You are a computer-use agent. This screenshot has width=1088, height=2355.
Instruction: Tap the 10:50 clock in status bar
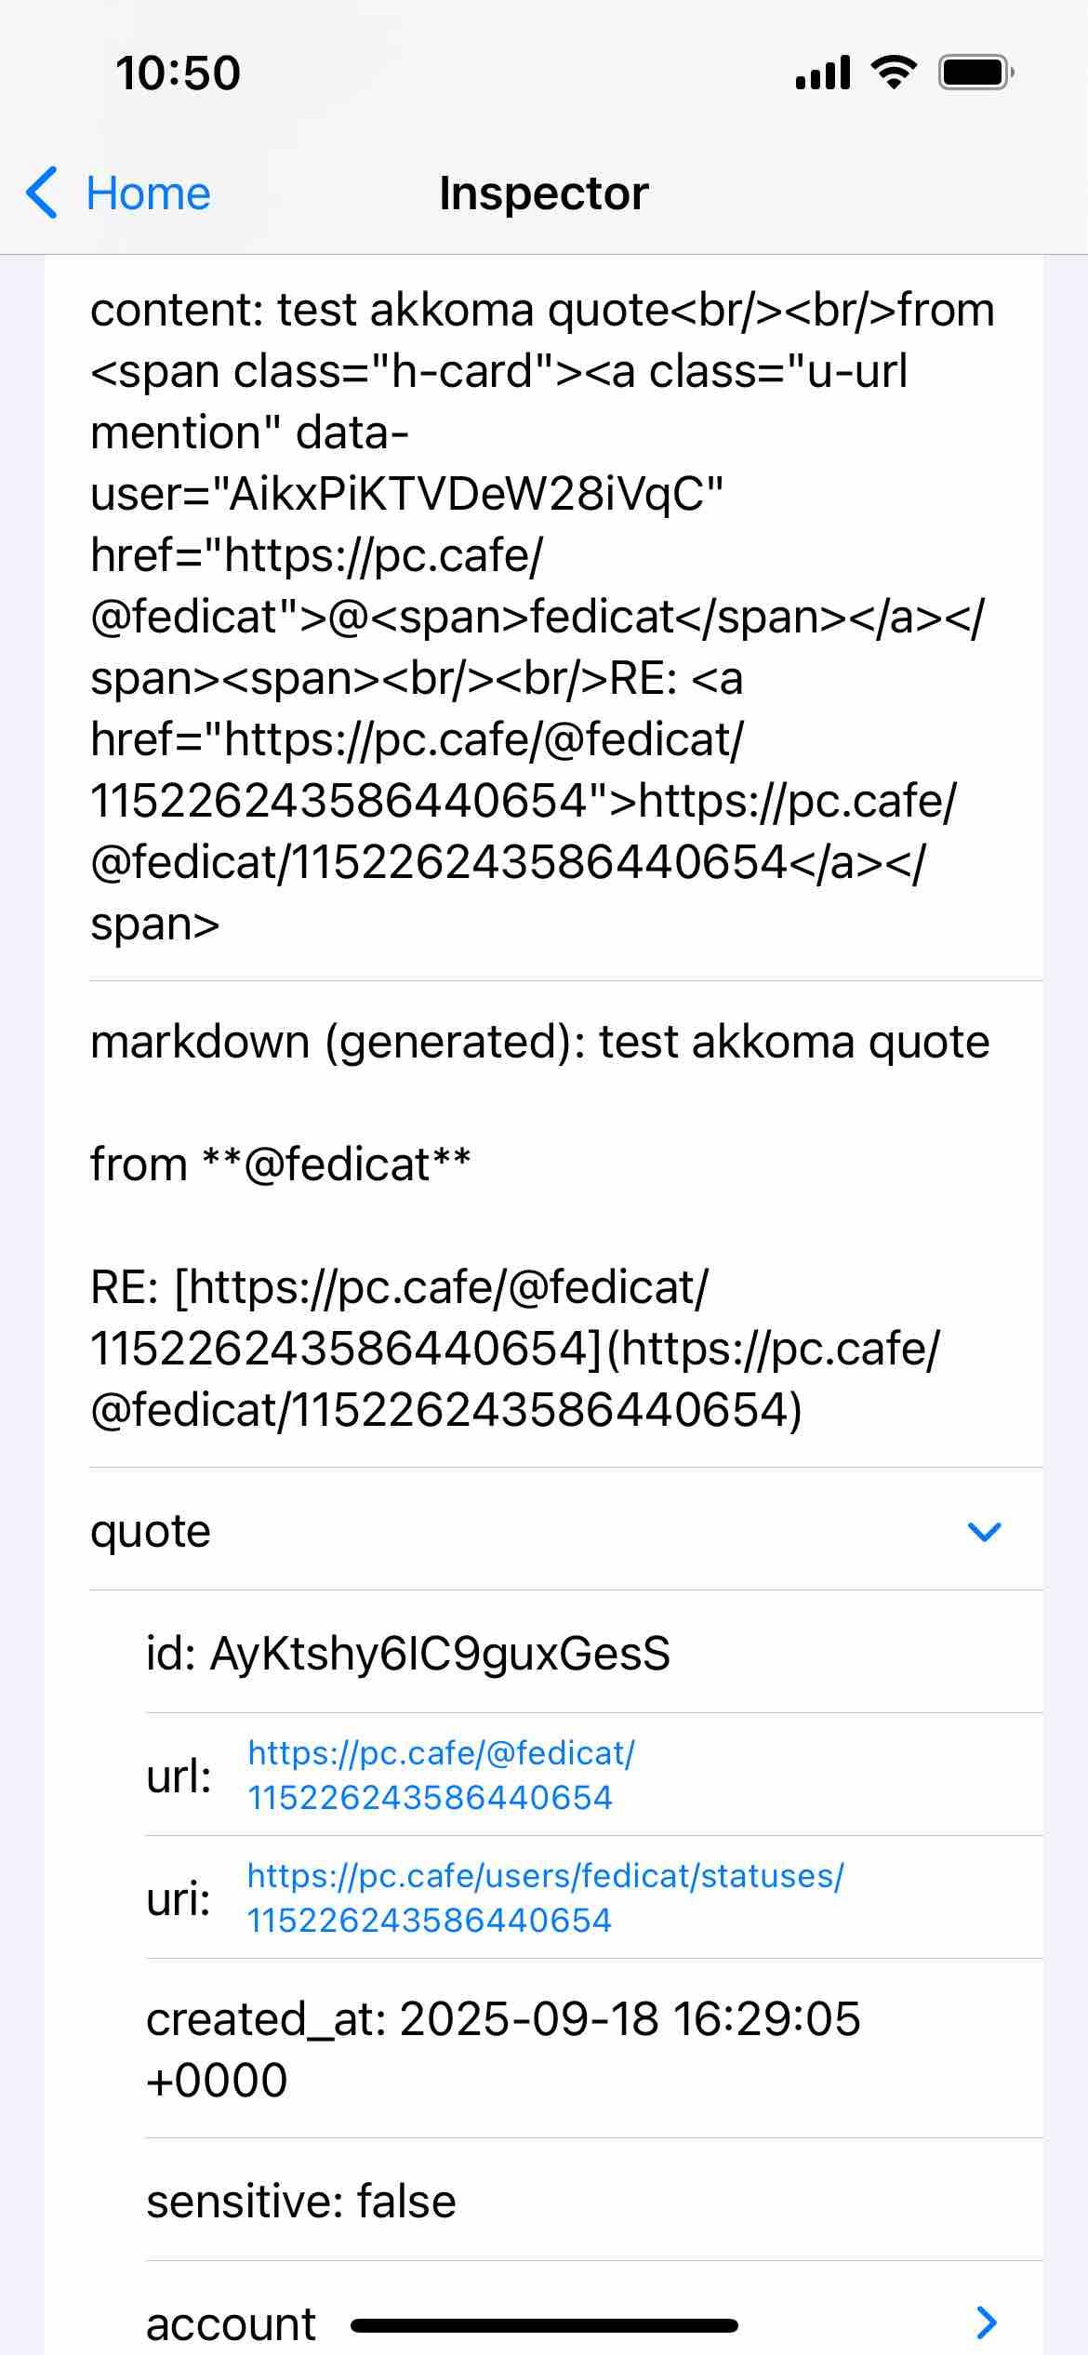[x=178, y=73]
